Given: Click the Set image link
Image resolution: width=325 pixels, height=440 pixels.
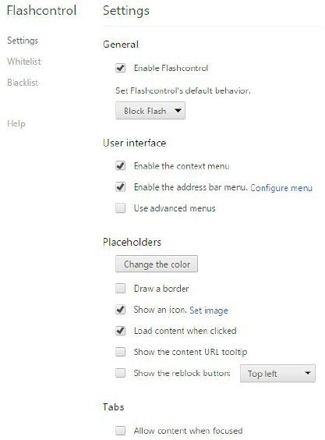Looking at the screenshot, I should click(x=209, y=310).
